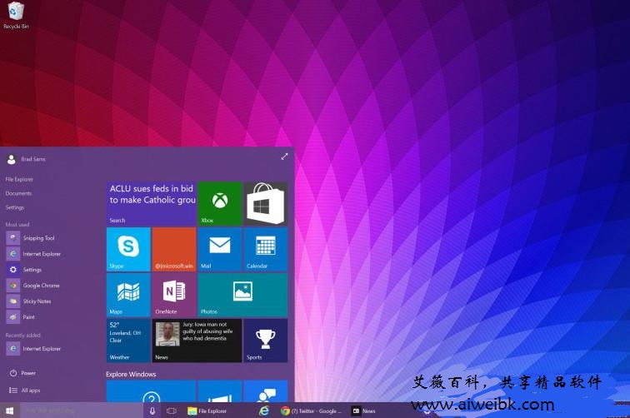Expand Start menu to full screen
This screenshot has height=418, width=630.
tap(284, 157)
